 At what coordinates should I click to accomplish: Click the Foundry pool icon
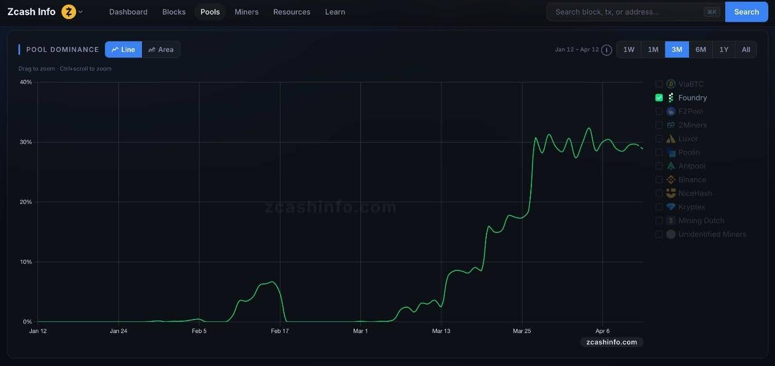[671, 97]
